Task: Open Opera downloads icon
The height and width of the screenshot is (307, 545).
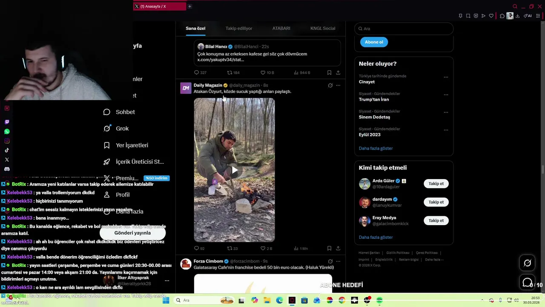Action: click(517, 16)
